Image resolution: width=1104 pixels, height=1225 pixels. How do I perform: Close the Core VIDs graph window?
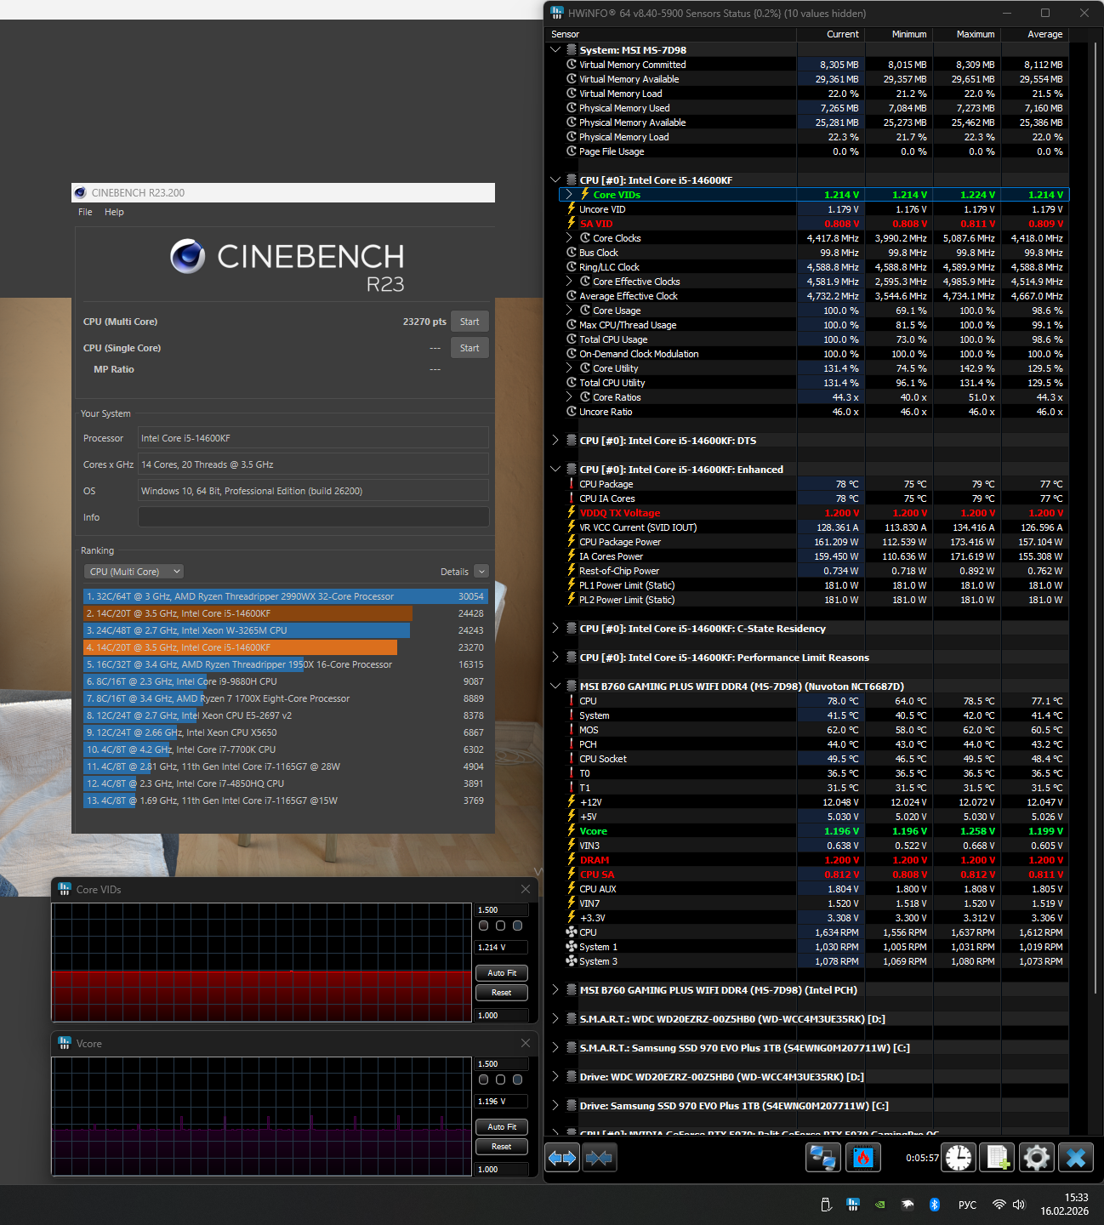tap(525, 889)
